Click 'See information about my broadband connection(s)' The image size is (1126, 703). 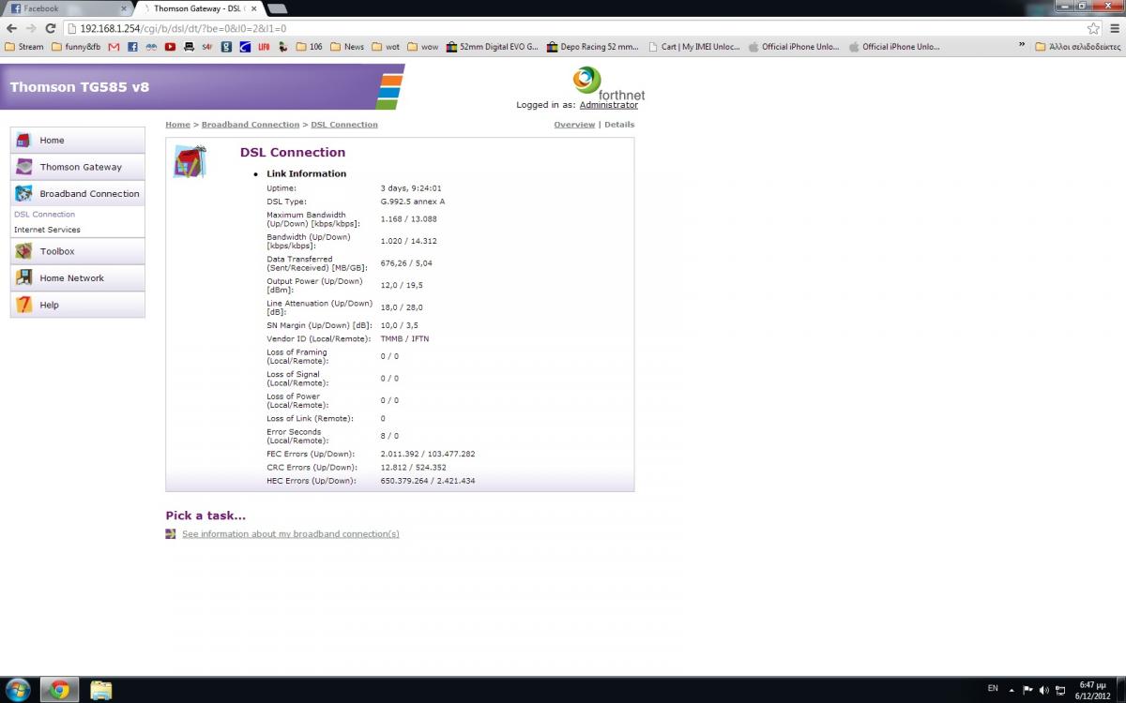[x=291, y=534]
